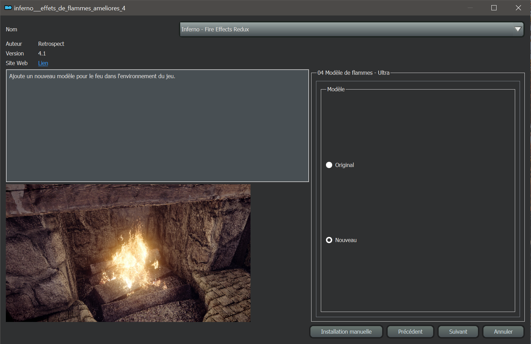The image size is (531, 344).
Task: Cancel installation with Annuler button
Action: (x=503, y=332)
